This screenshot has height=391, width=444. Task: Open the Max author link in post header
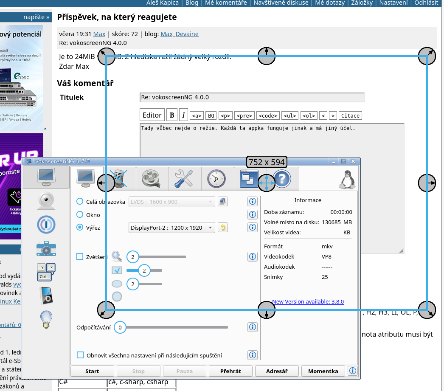pos(99,34)
